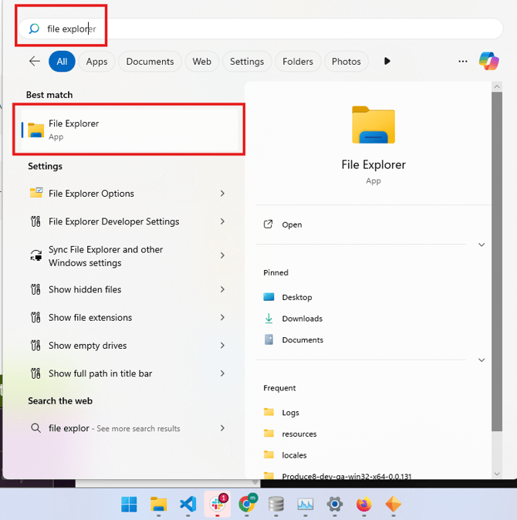
Task: Click the Copilot icon in search panel
Action: pos(488,61)
